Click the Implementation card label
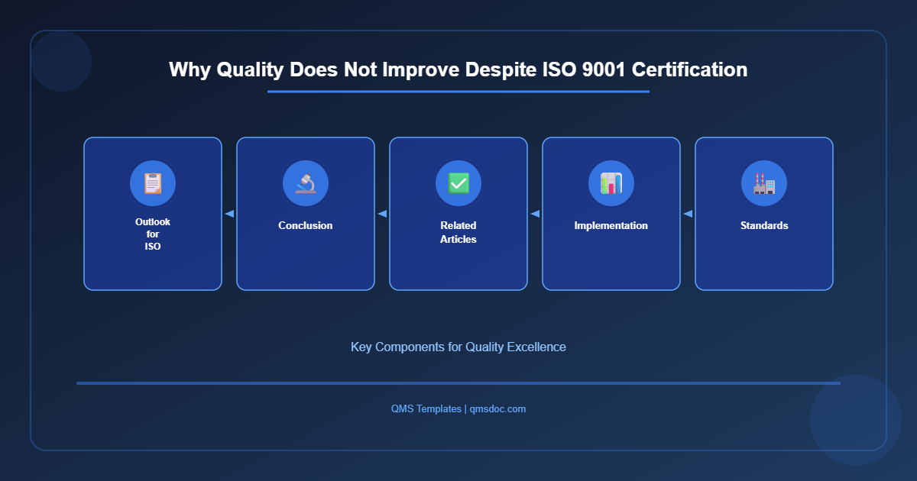This screenshot has width=917, height=481. click(611, 225)
